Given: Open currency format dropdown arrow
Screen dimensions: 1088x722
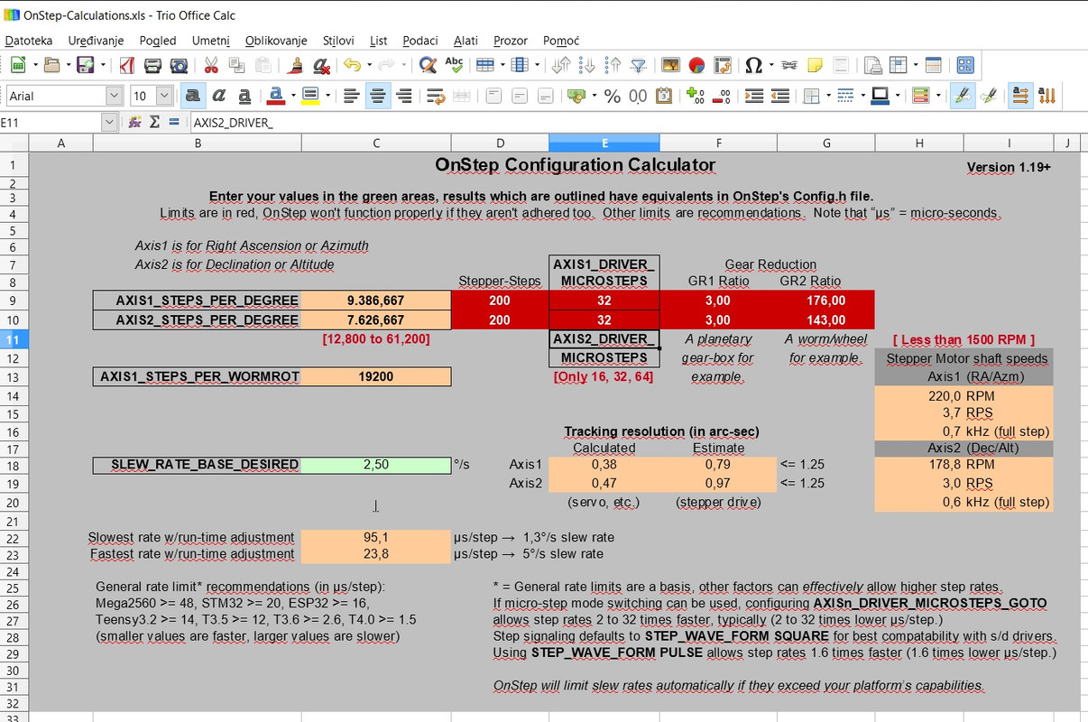Looking at the screenshot, I should [x=594, y=96].
